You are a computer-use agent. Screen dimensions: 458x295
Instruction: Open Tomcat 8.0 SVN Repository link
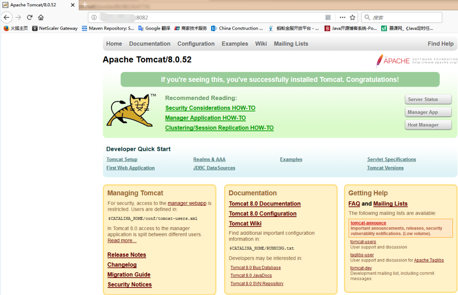coord(257,284)
